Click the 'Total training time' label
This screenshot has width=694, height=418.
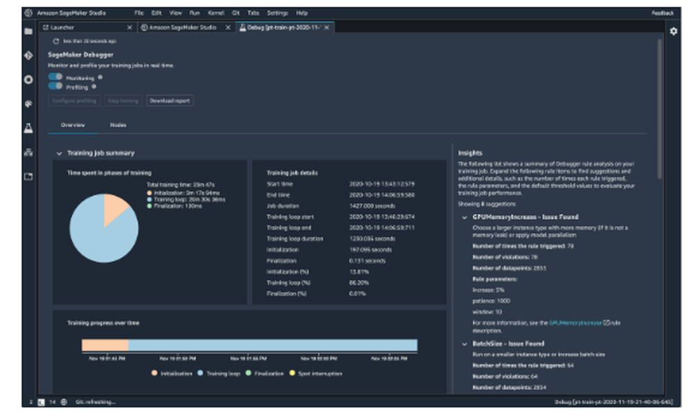pos(180,184)
